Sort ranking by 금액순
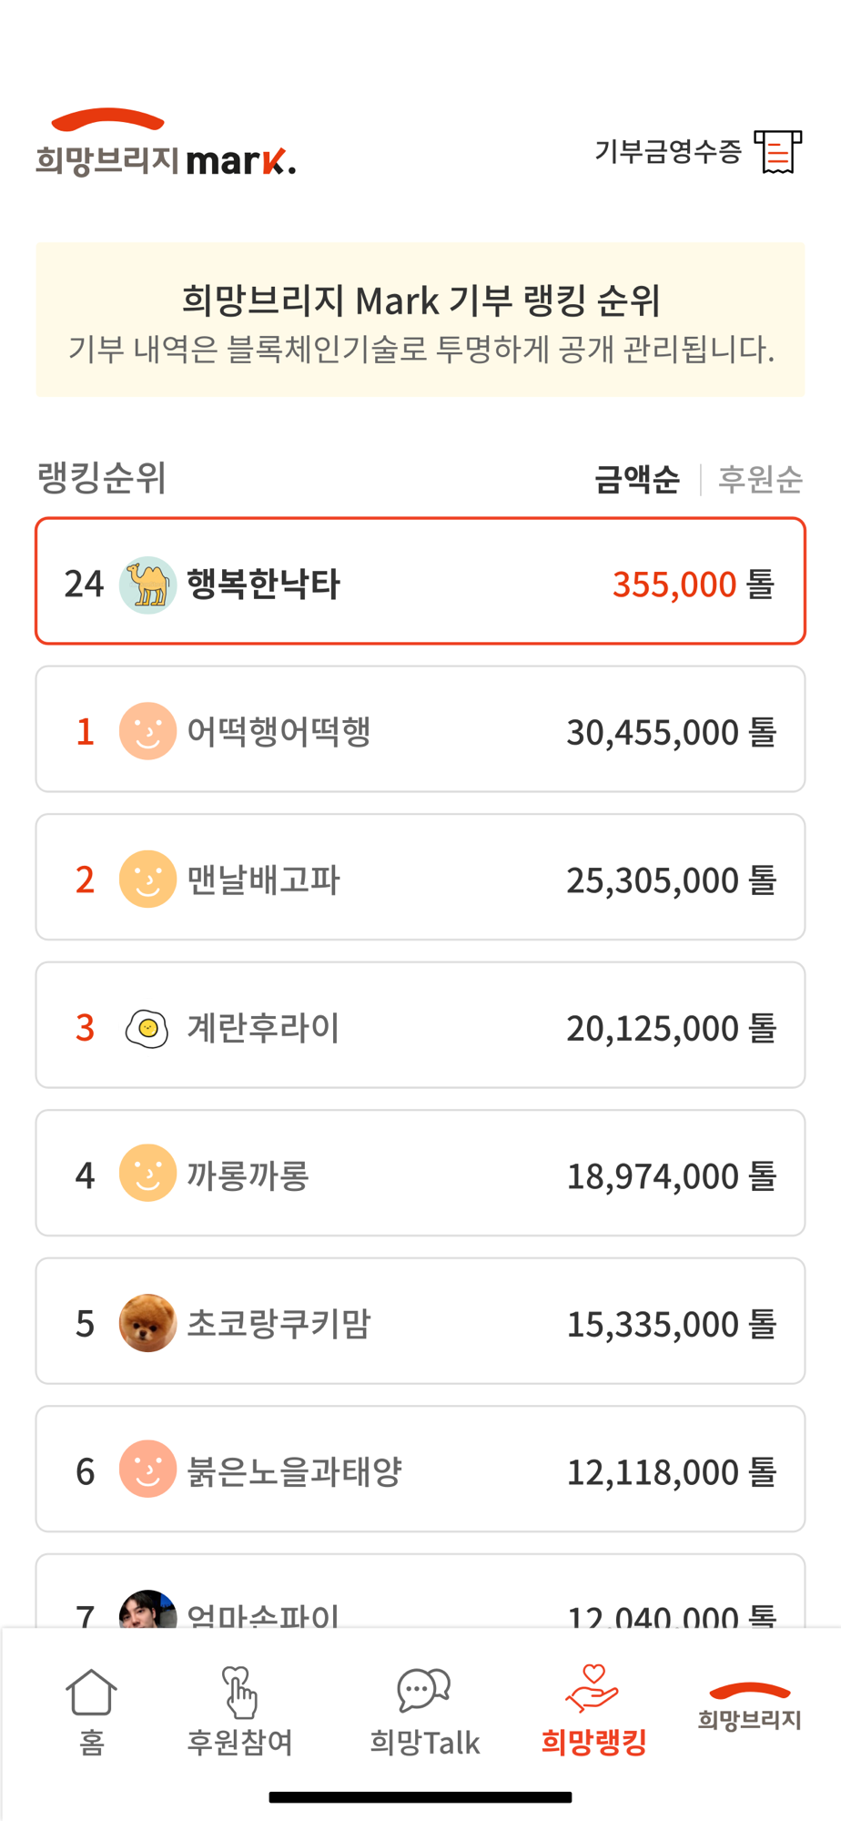Viewport: 841px width, 1821px height. coord(637,479)
